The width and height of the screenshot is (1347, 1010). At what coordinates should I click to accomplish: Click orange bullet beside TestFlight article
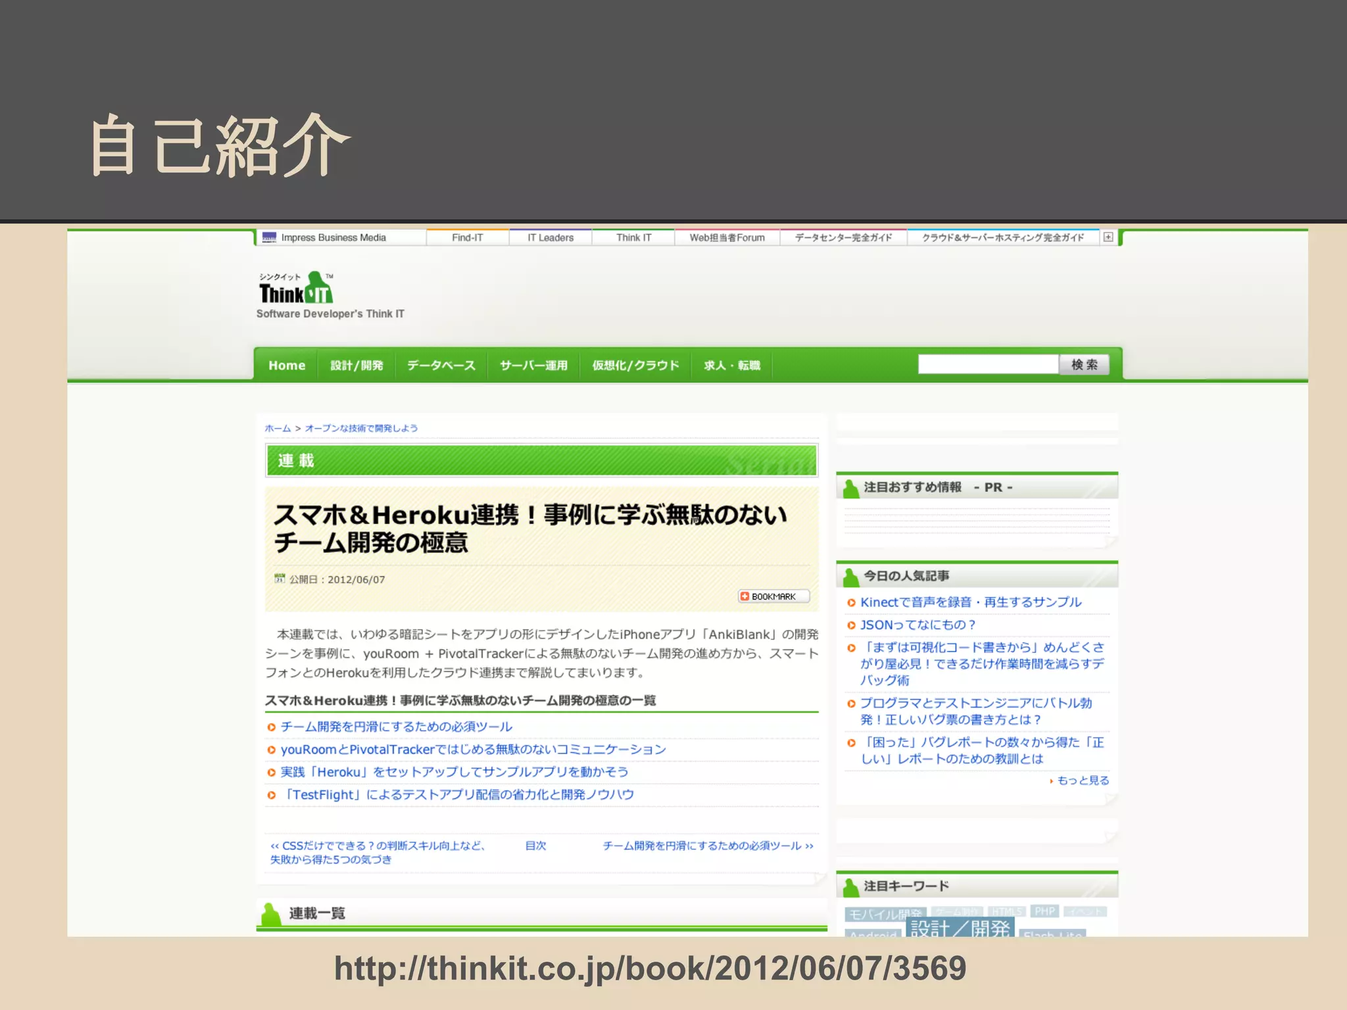coord(271,795)
